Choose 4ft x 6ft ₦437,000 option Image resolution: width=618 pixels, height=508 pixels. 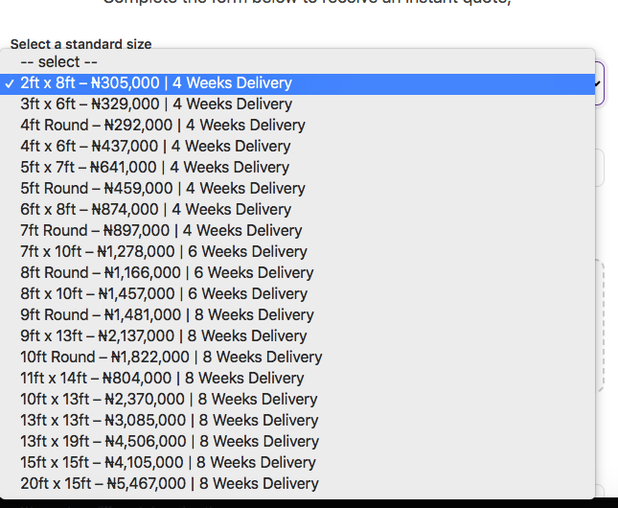click(x=156, y=147)
